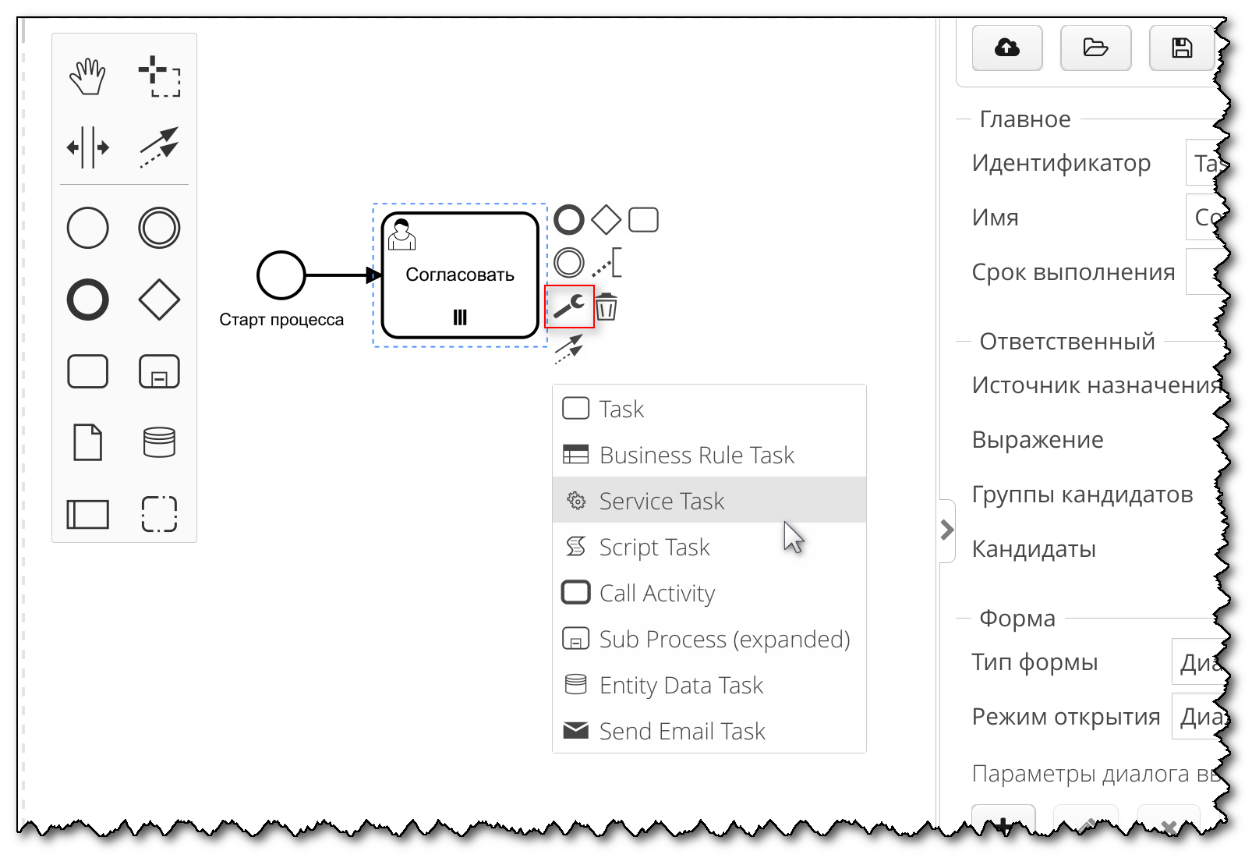
Task: Select the space tool in the palette
Action: pyautogui.click(x=87, y=148)
